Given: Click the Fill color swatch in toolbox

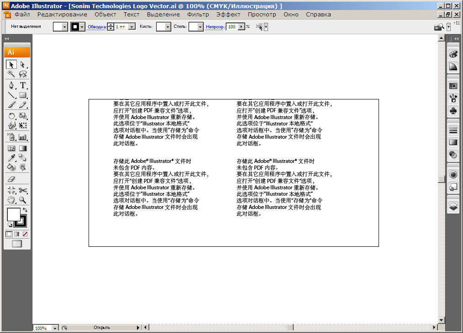Looking at the screenshot, I should (14, 214).
